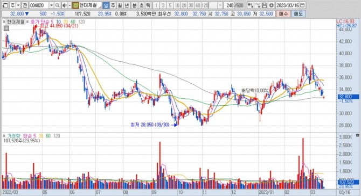Toggle the small box before 현대제철 legend
The image size is (361, 196).
tap(4, 22)
